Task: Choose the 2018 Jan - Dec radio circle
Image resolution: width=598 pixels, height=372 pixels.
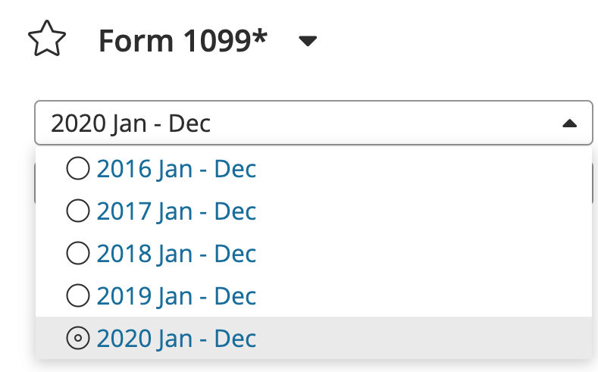Action: pyautogui.click(x=78, y=253)
